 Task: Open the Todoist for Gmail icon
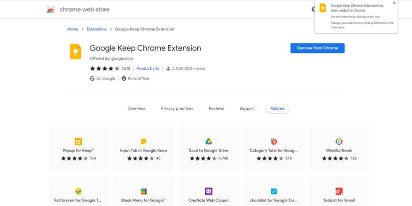(x=339, y=191)
